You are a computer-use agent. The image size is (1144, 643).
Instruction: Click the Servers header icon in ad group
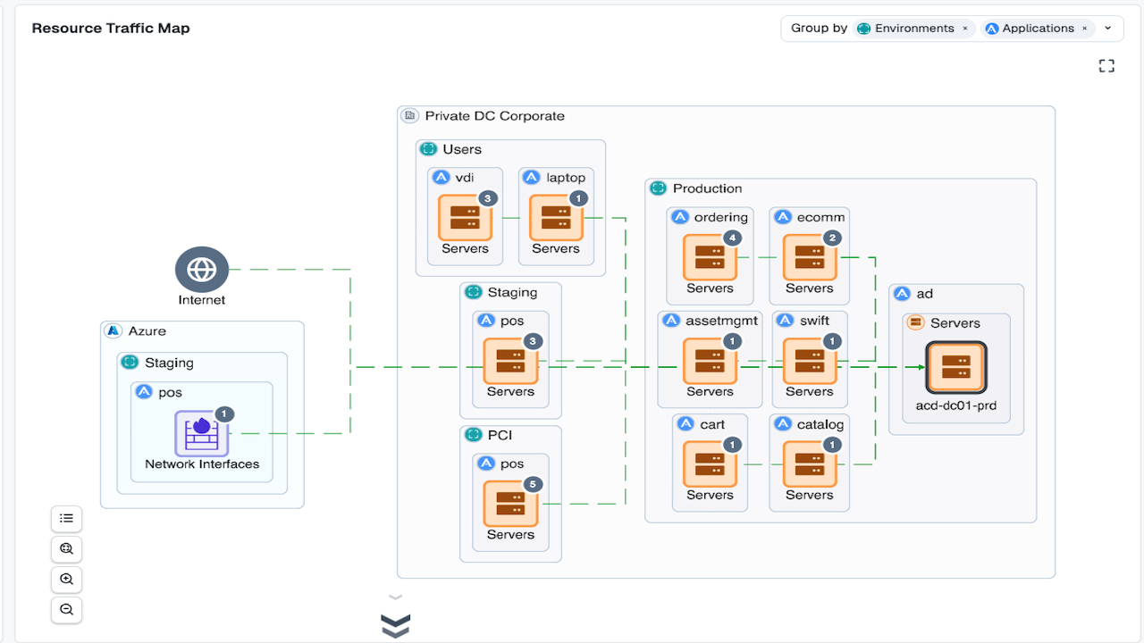click(915, 322)
